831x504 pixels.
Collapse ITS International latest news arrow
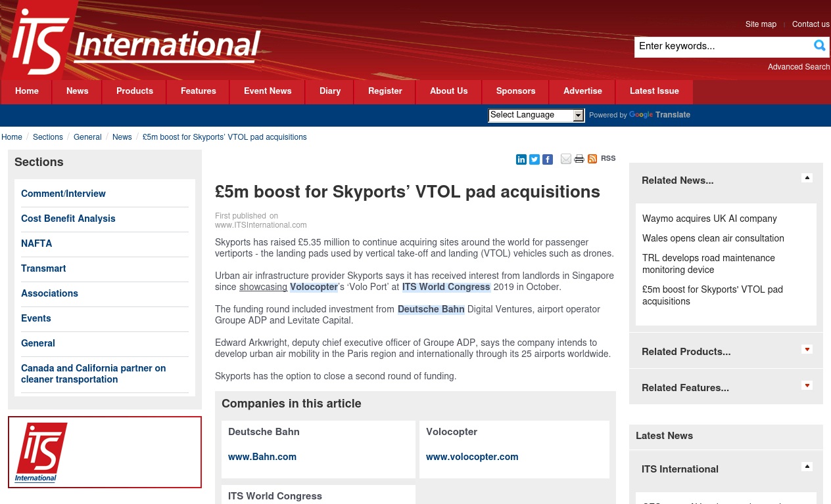(807, 467)
